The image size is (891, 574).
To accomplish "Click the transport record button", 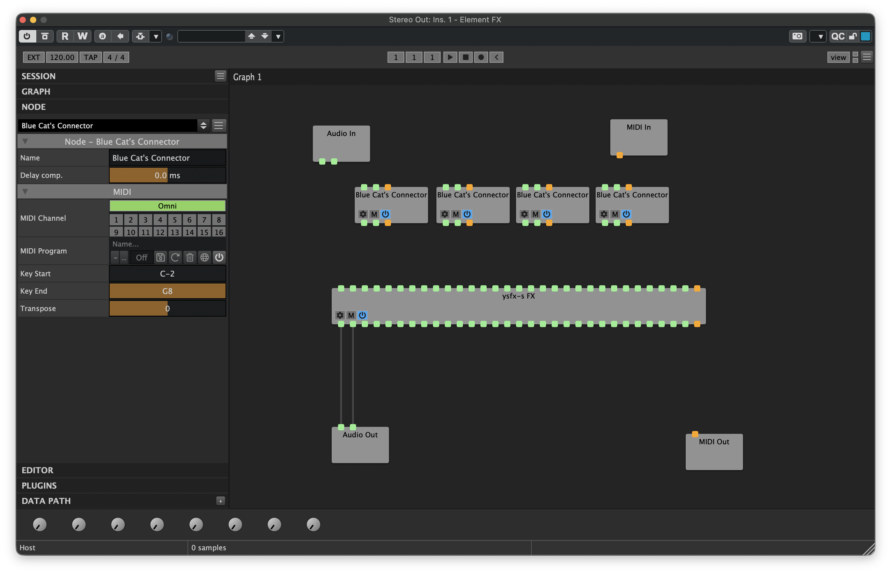I will tap(480, 58).
